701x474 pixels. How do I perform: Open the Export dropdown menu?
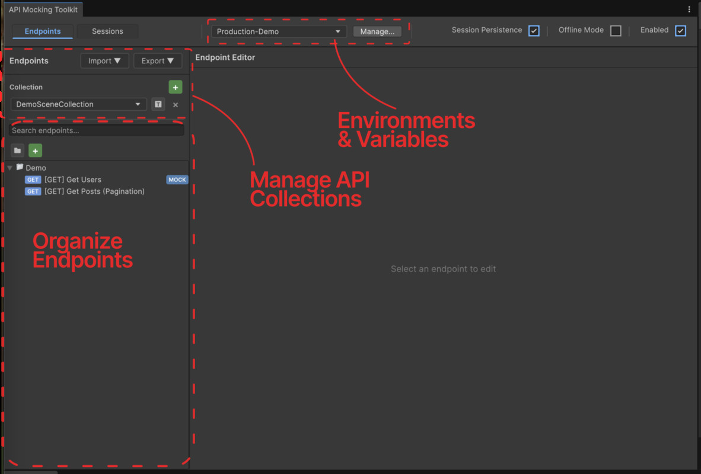pos(158,61)
